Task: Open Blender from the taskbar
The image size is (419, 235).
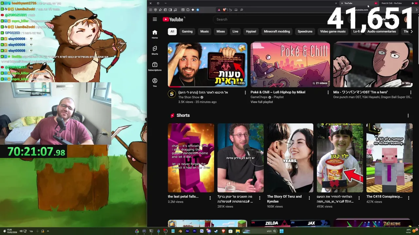Action: pyautogui.click(x=180, y=231)
